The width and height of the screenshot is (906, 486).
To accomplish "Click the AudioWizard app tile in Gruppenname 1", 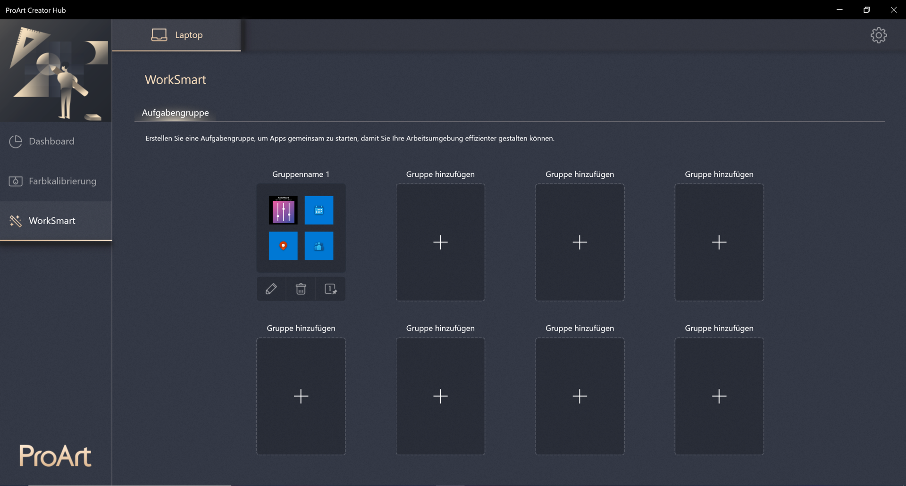I will (x=283, y=210).
